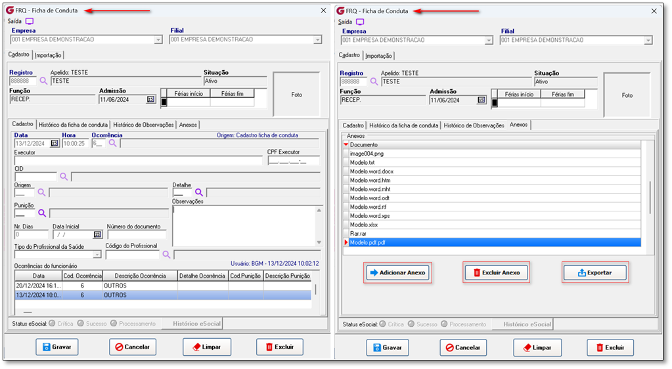
Task: Select occurrence row dated 20/12/2024
Action: pyautogui.click(x=163, y=286)
